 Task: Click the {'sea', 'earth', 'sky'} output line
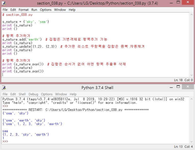point(24,120)
